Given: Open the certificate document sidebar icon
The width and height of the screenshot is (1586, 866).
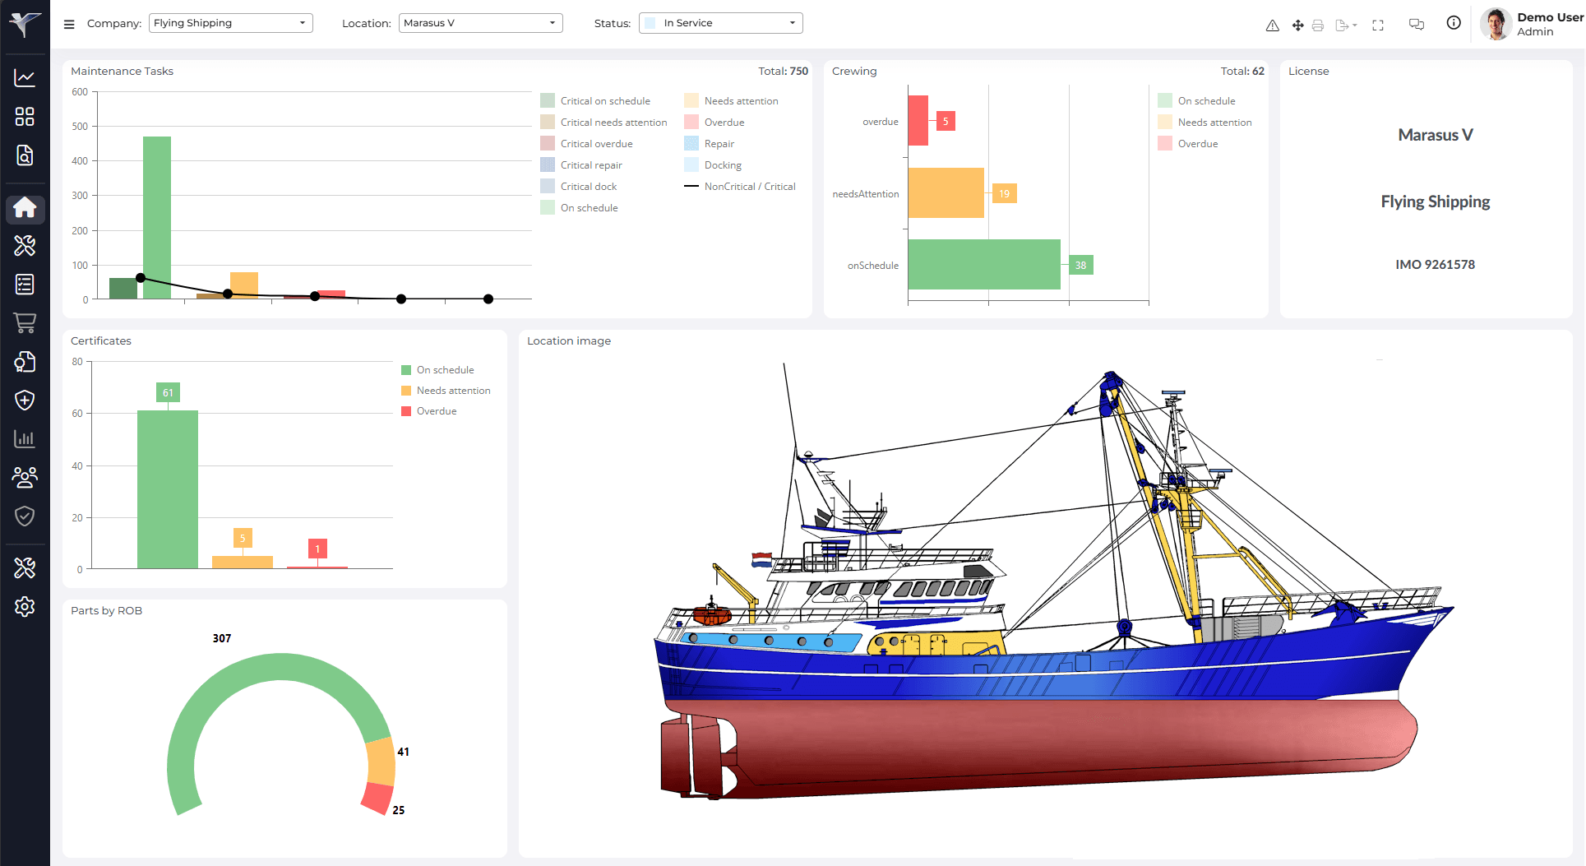Looking at the screenshot, I should point(25,362).
